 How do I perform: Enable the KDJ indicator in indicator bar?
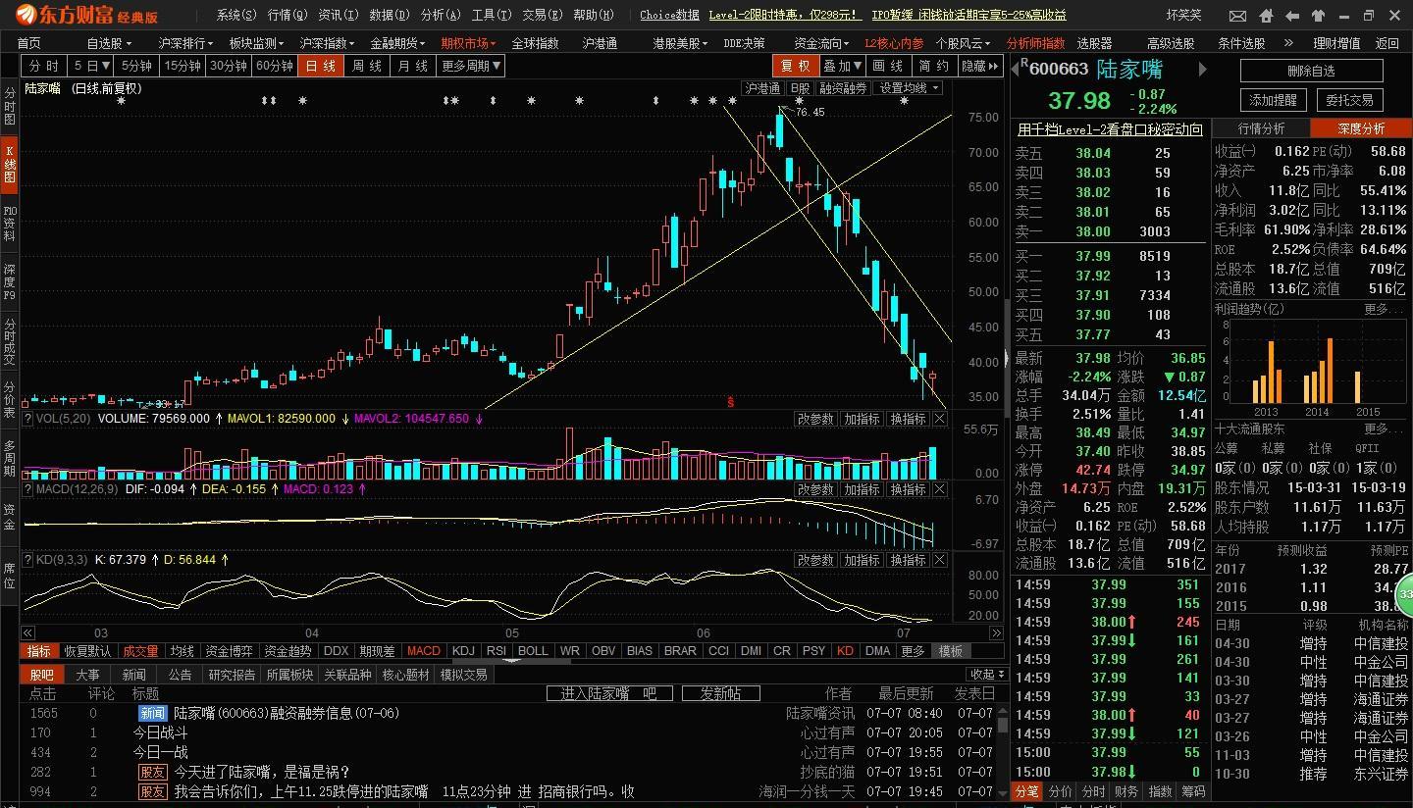pos(463,651)
